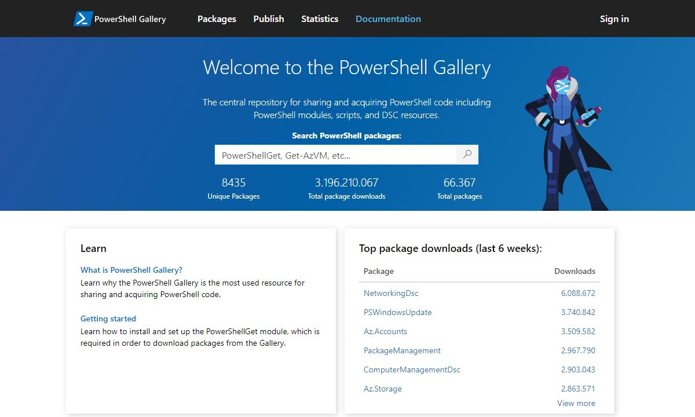
Task: Open the Documentation page
Action: click(x=388, y=19)
